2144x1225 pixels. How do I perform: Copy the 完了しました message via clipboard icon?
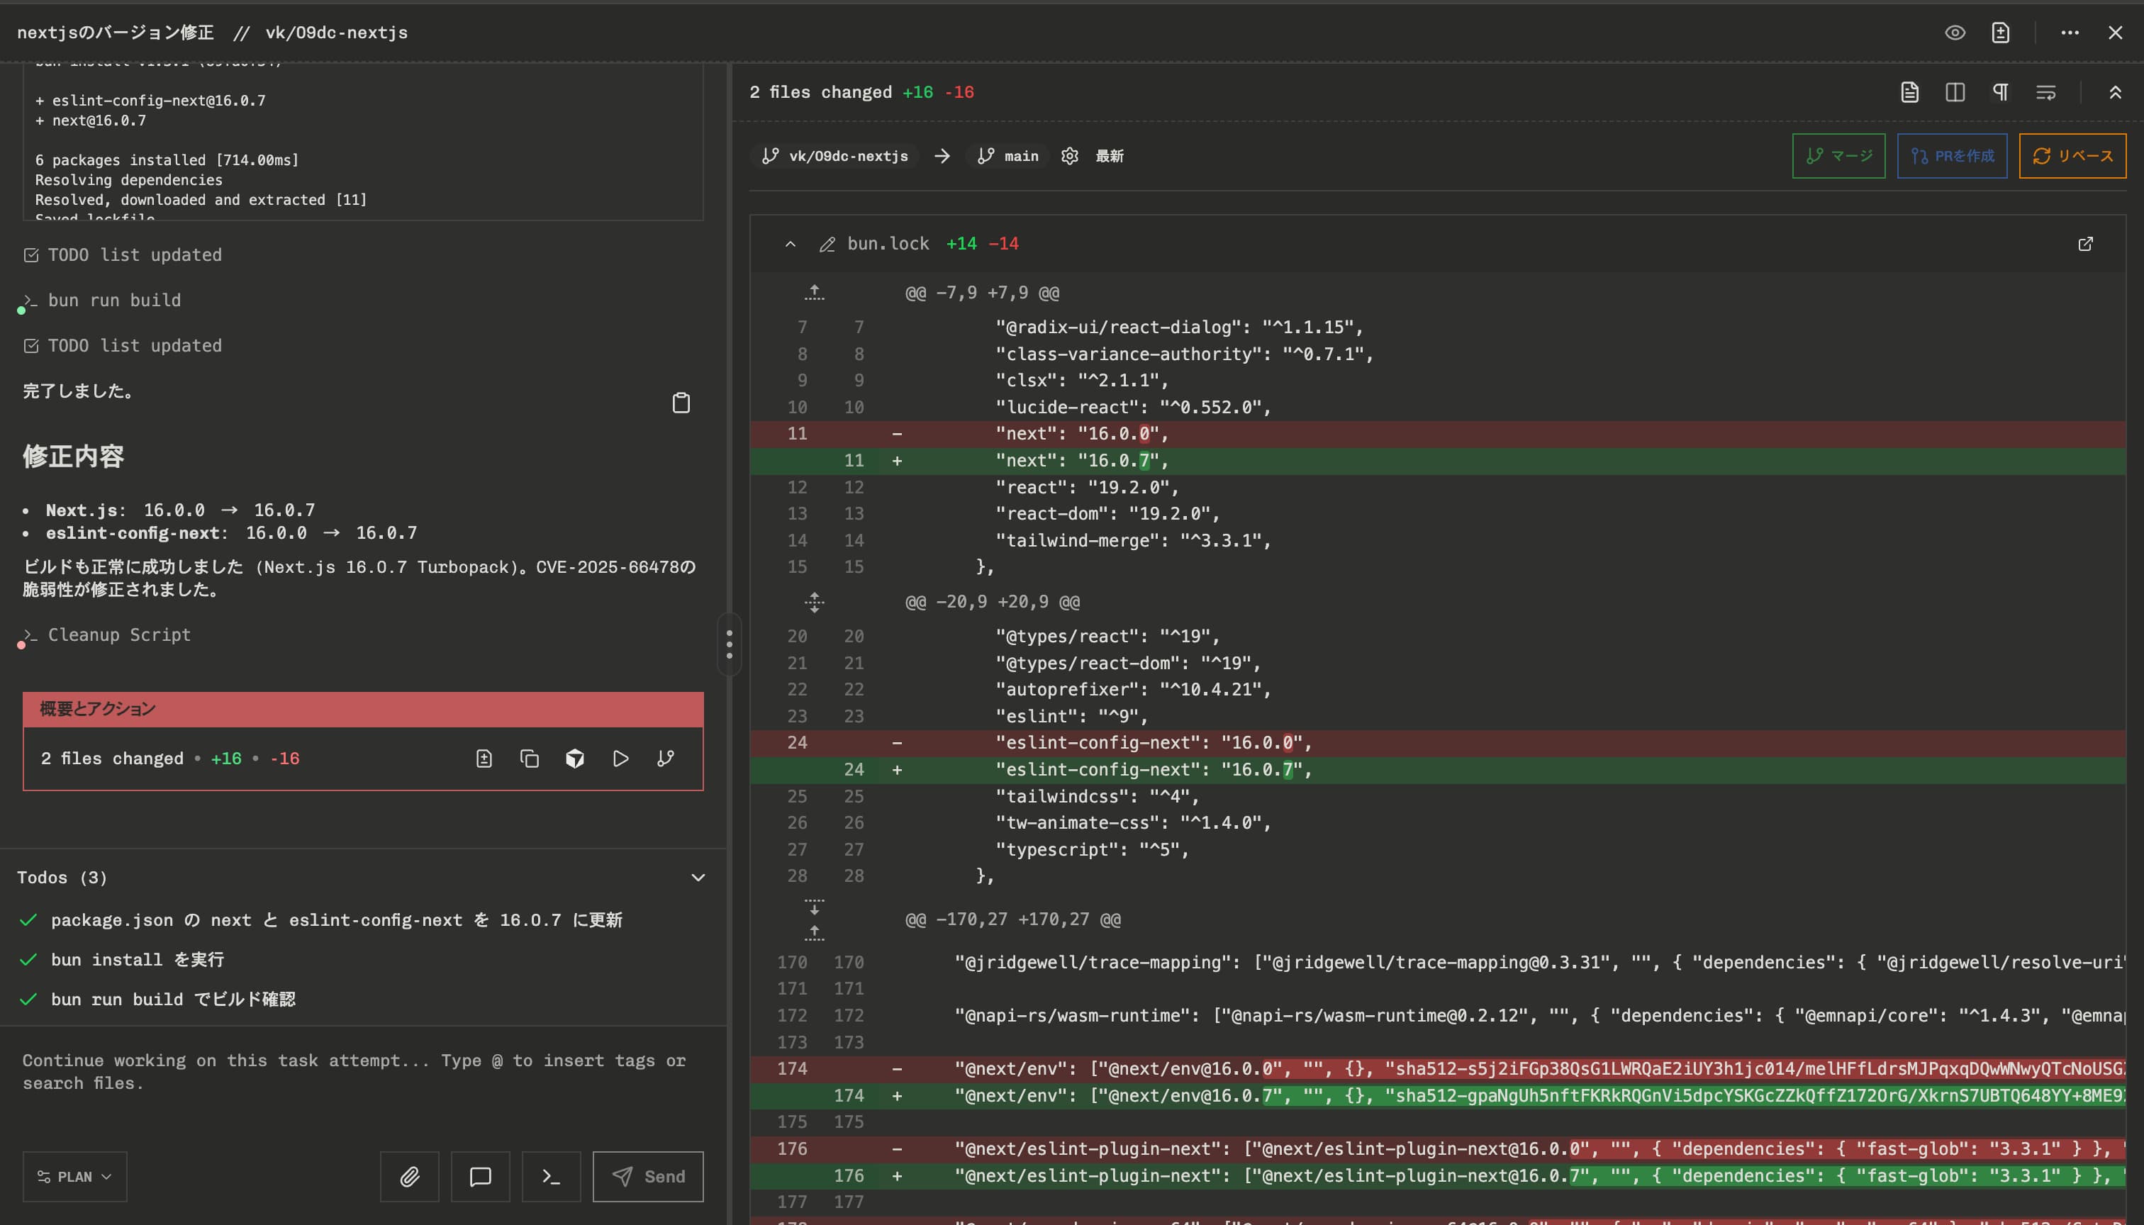(x=681, y=403)
